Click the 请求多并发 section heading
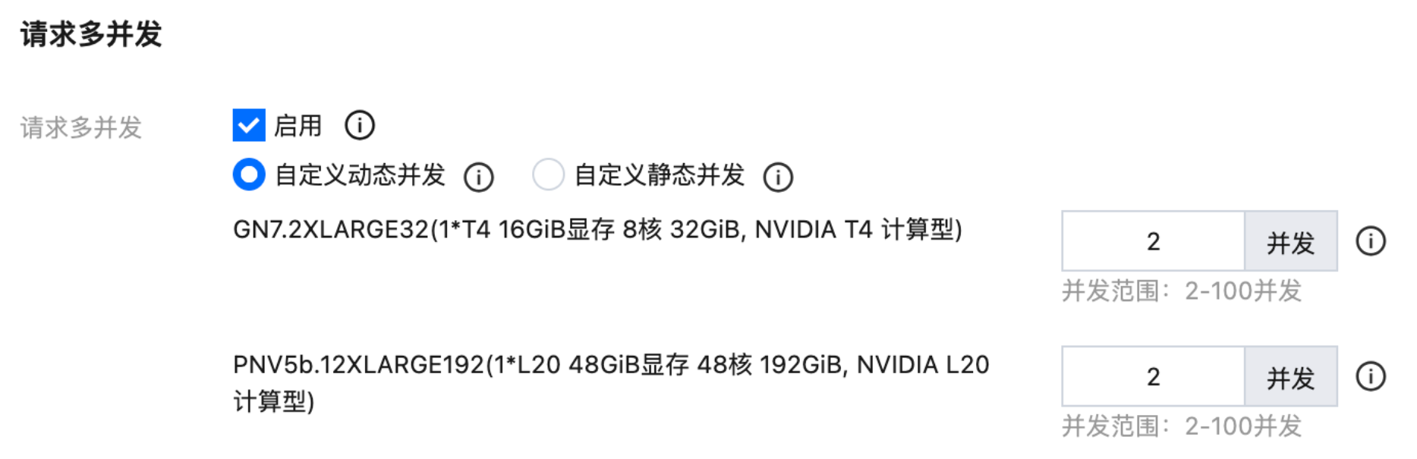 click(91, 34)
